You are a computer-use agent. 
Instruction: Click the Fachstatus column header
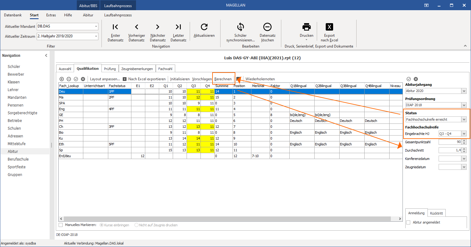[x=120, y=86]
